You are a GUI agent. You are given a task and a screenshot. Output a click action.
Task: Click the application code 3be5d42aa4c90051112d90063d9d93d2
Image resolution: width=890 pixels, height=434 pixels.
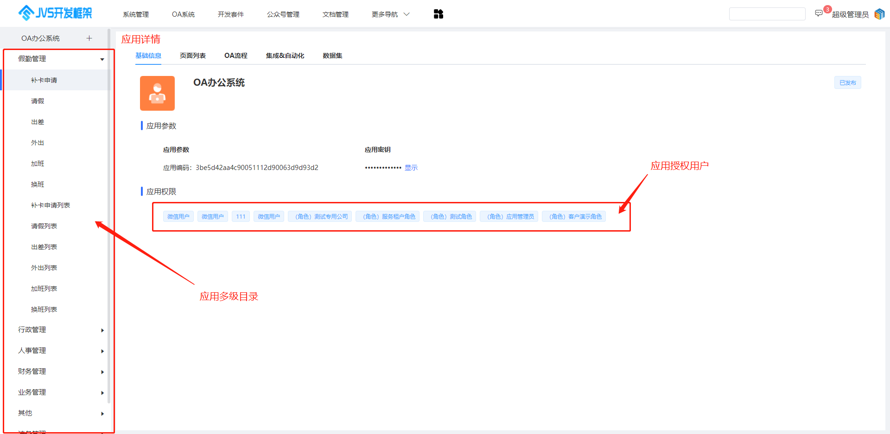257,168
